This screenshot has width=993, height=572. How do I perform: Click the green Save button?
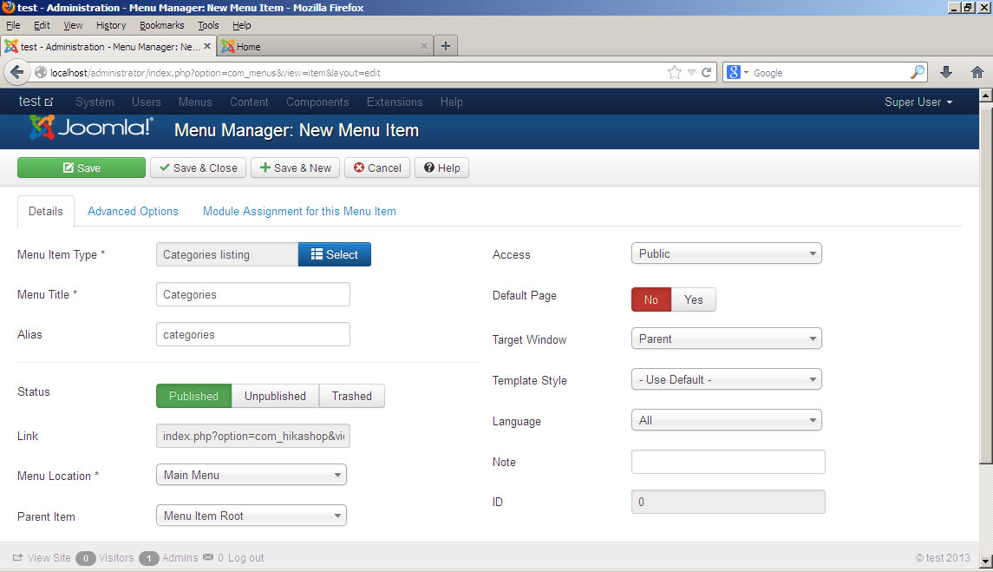point(81,168)
